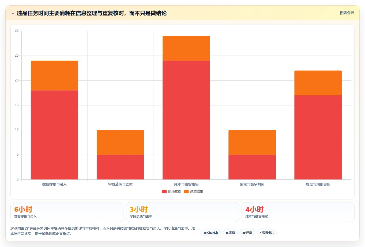This screenshot has height=247, width=365.
Task: Click the 30 tick on the y-axis
Action: click(x=17, y=31)
